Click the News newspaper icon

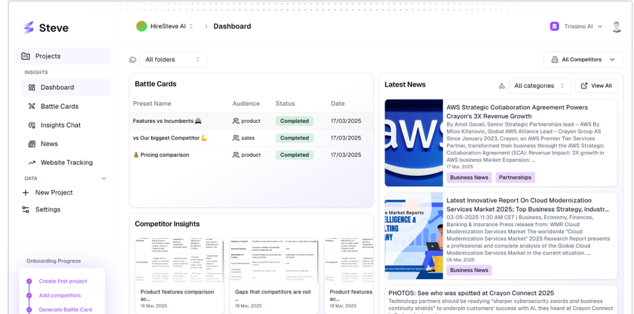coord(32,144)
